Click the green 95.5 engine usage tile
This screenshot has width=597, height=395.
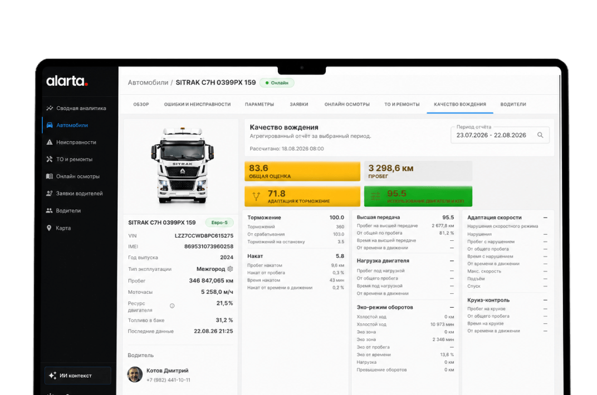tap(418, 196)
